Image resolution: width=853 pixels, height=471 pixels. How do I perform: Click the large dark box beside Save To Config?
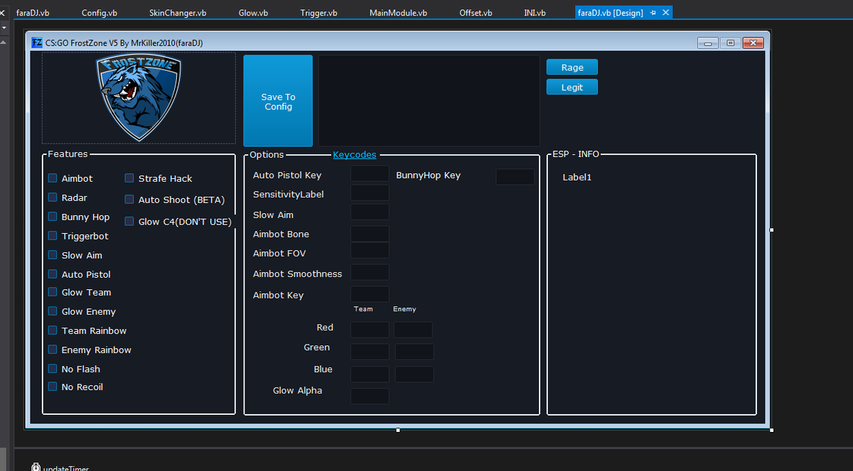click(x=429, y=101)
